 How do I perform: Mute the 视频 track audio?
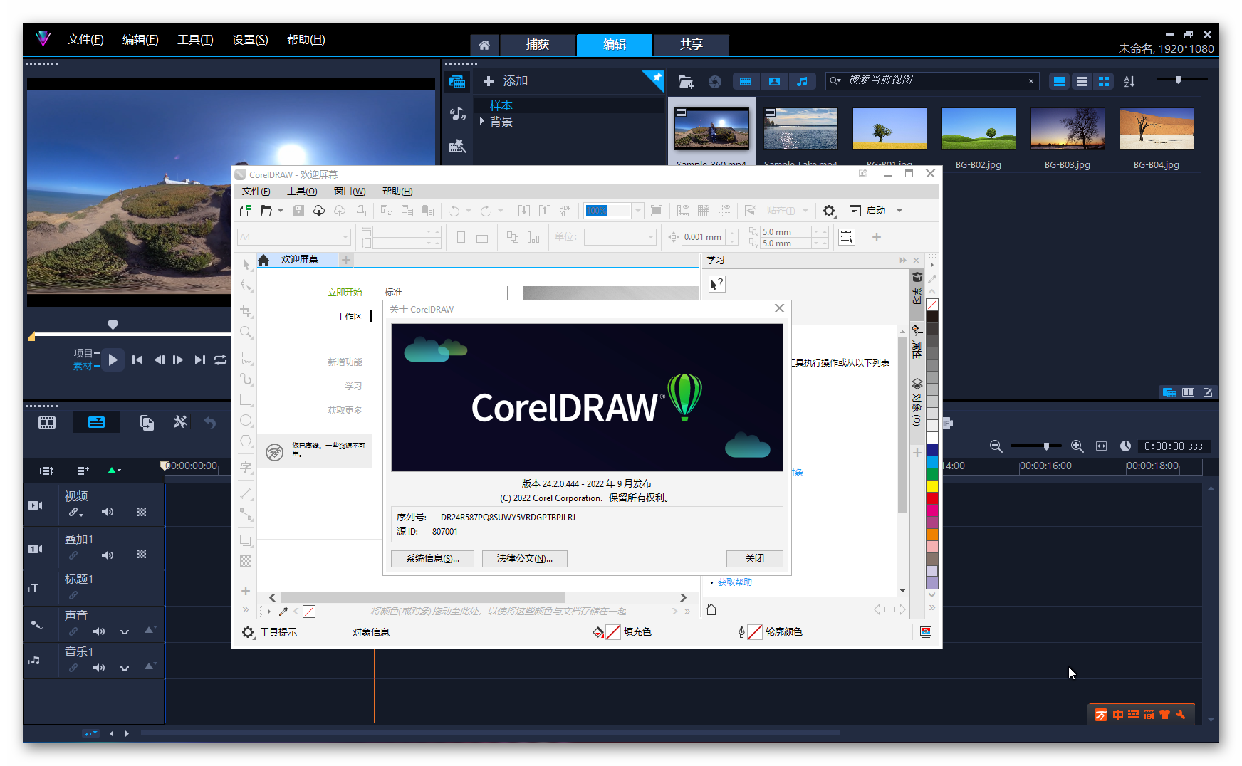click(x=107, y=512)
